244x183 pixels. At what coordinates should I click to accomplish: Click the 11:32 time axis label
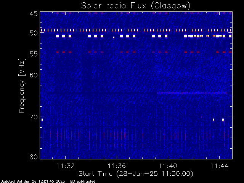[65, 166]
